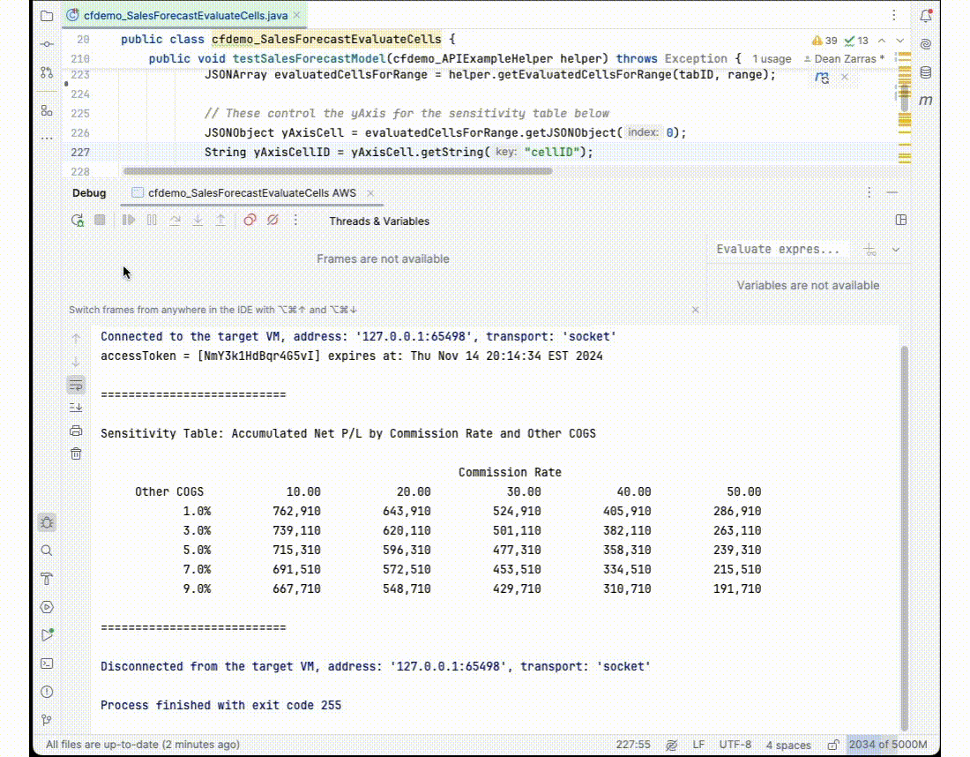Open the Pull Requests sidebar icon
The image size is (970, 757).
click(47, 72)
